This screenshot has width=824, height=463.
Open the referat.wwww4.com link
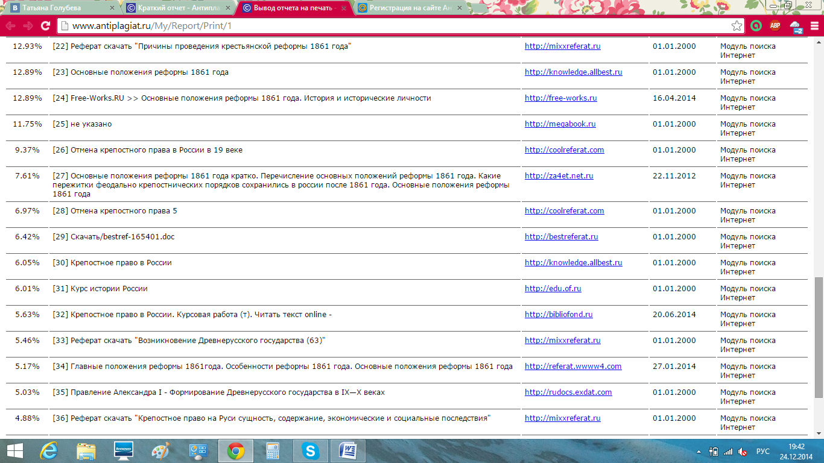pyautogui.click(x=573, y=367)
